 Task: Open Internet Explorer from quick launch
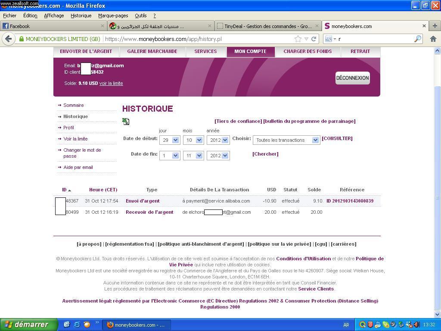77,325
